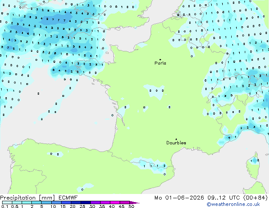
Task: Open the weatheronline.co.uk copyright link
Action: click(233, 204)
